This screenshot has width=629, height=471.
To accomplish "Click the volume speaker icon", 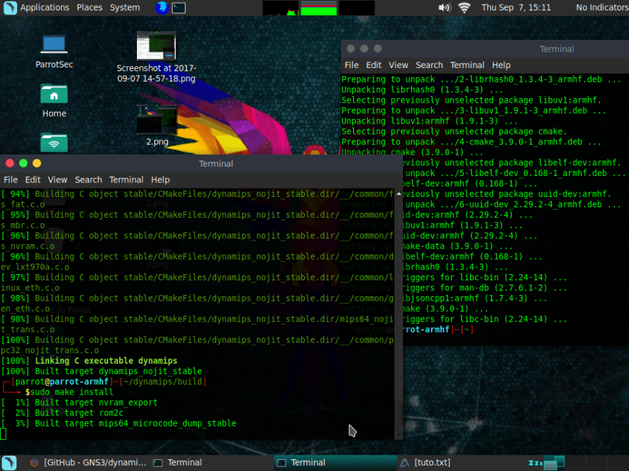I will pos(444,8).
